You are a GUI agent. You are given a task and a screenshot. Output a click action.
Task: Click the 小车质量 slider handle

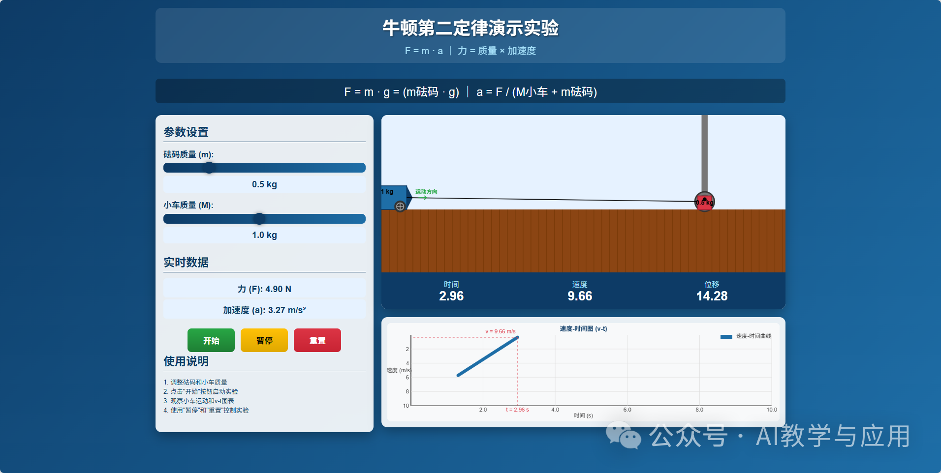[259, 219]
